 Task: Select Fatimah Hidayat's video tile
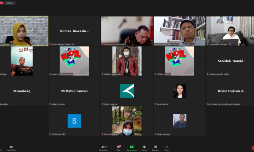coord(127,121)
